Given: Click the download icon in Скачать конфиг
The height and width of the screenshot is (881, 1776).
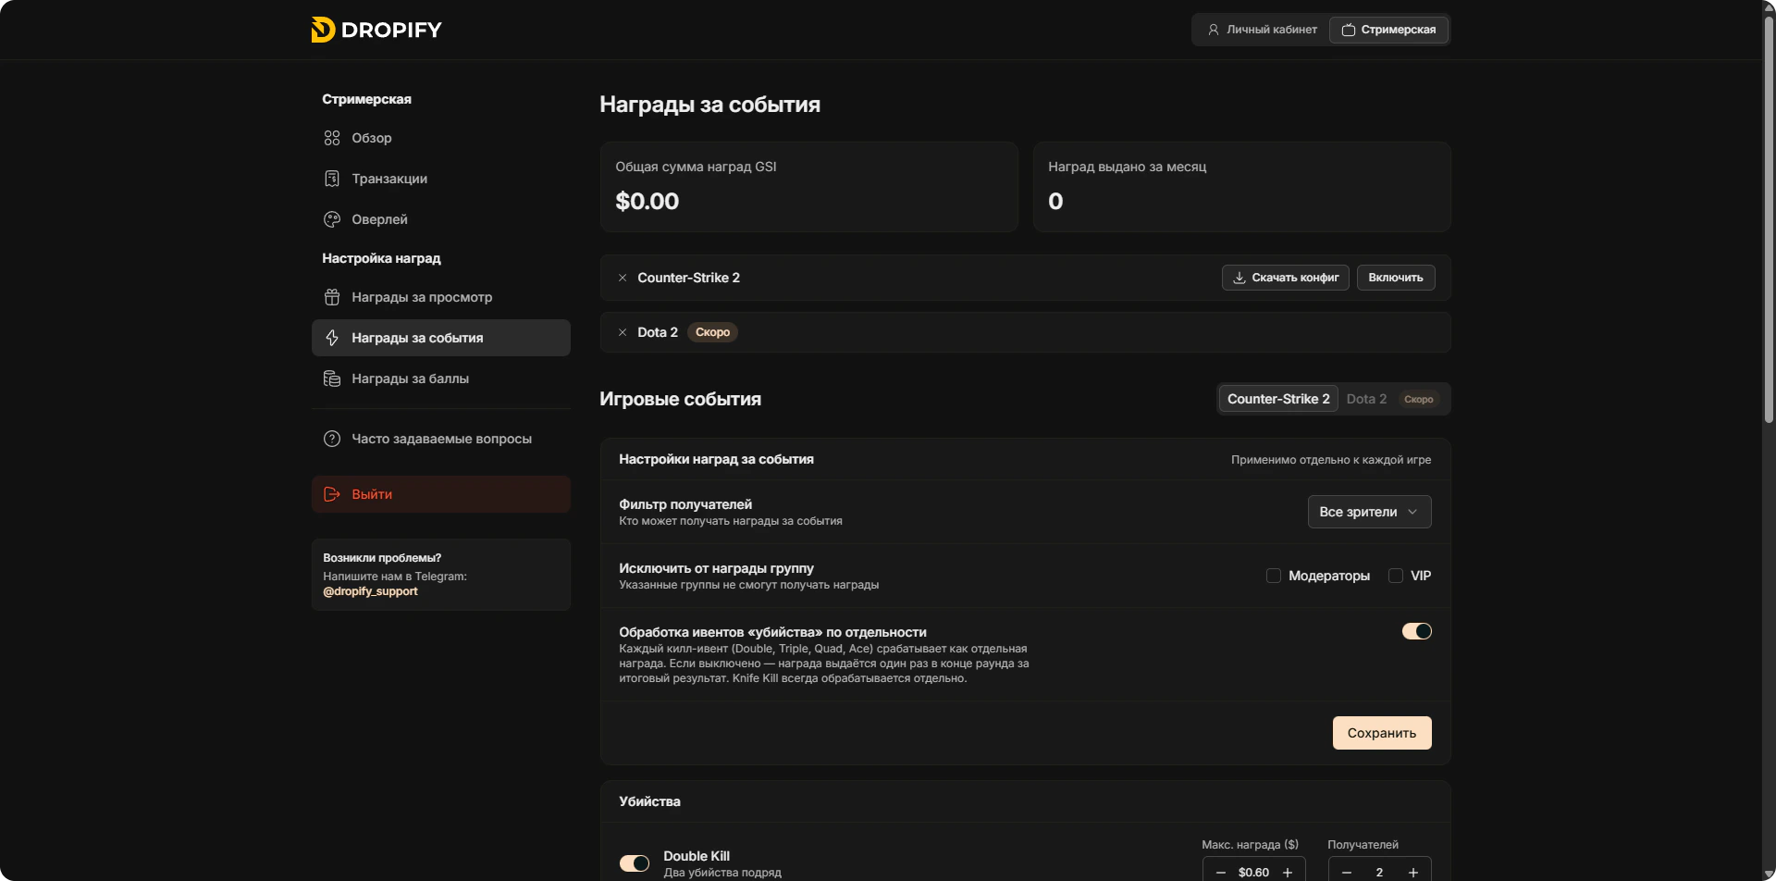Looking at the screenshot, I should [1239, 278].
